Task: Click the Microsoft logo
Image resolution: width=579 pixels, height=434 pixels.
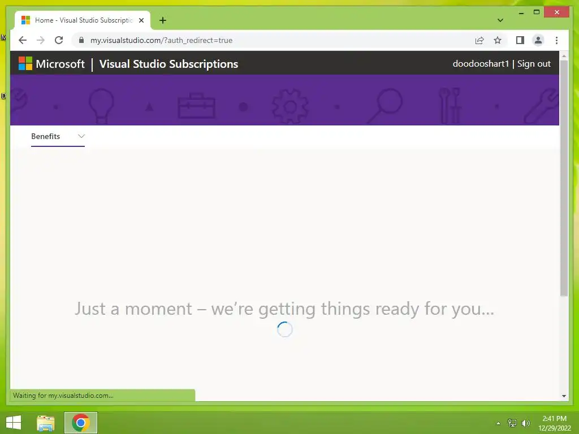Action: [x=25, y=63]
